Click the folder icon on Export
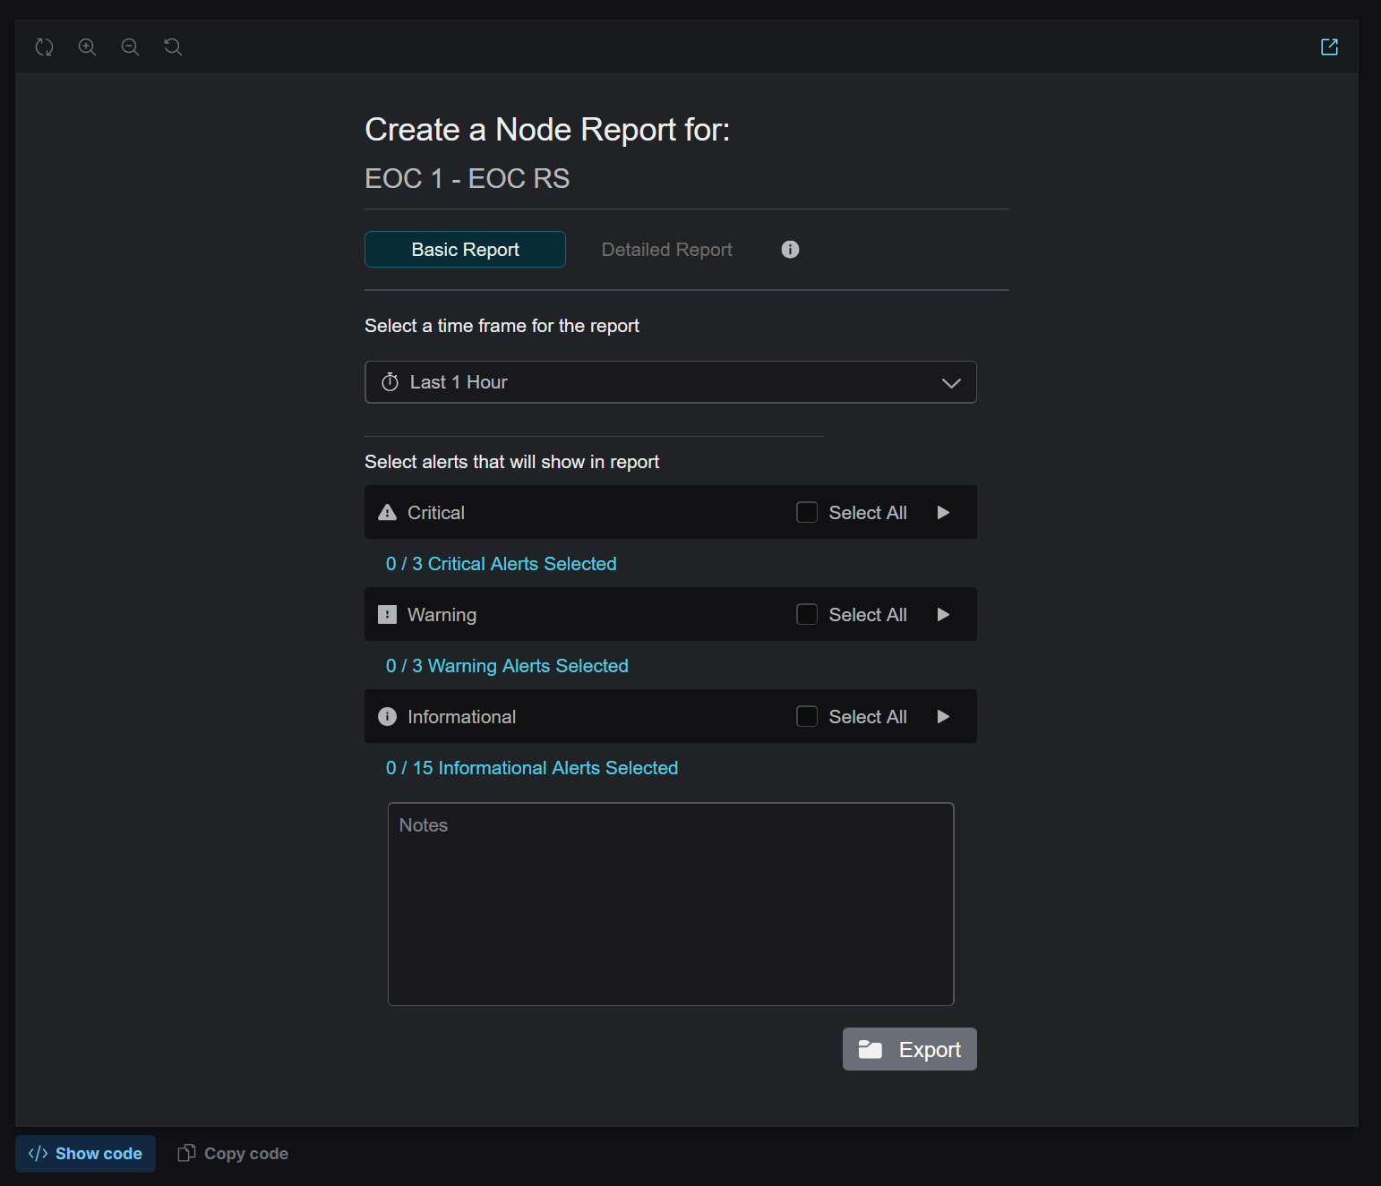This screenshot has height=1186, width=1381. (x=871, y=1049)
